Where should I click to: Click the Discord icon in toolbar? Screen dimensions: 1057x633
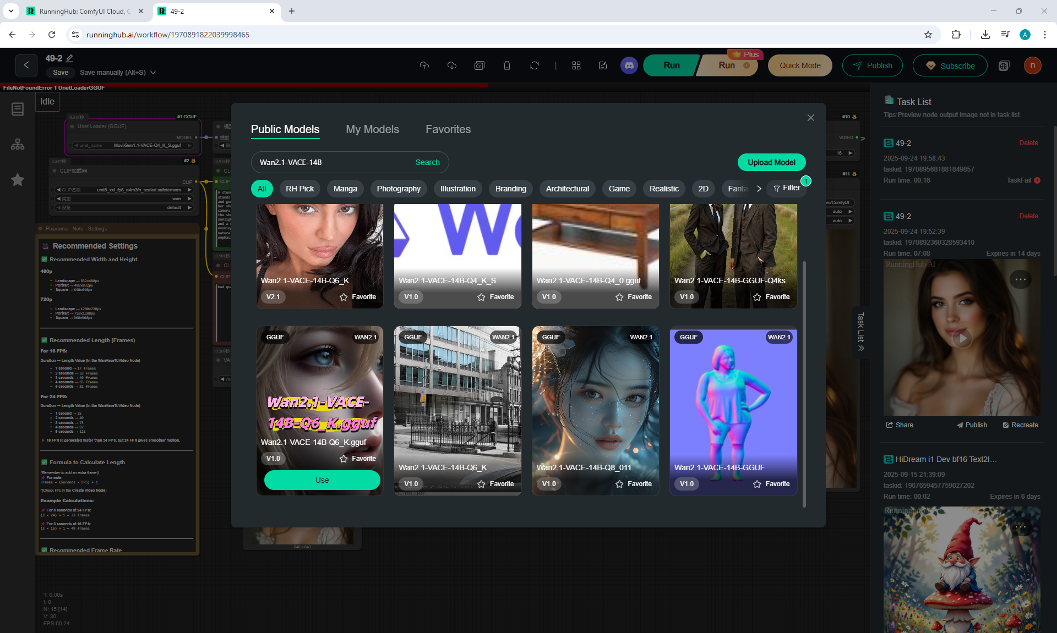[x=629, y=65]
